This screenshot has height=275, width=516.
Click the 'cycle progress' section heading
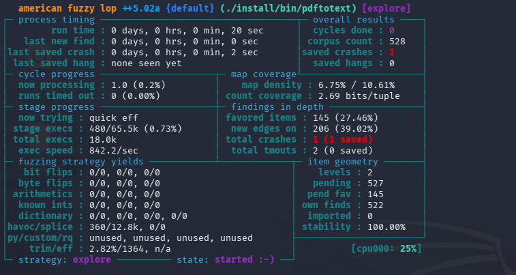[x=57, y=74]
